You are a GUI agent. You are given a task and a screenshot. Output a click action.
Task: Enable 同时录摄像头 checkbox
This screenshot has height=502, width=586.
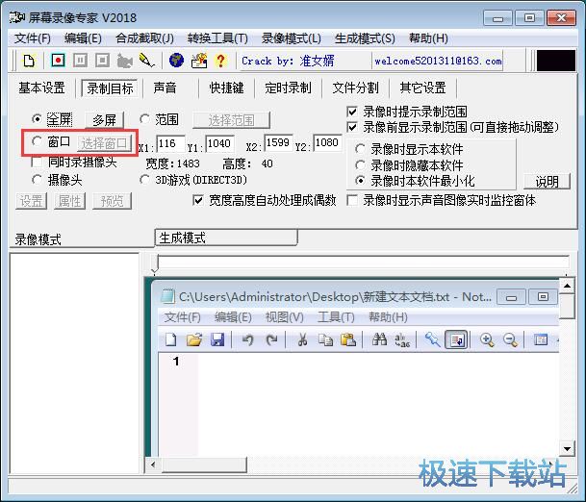37,162
